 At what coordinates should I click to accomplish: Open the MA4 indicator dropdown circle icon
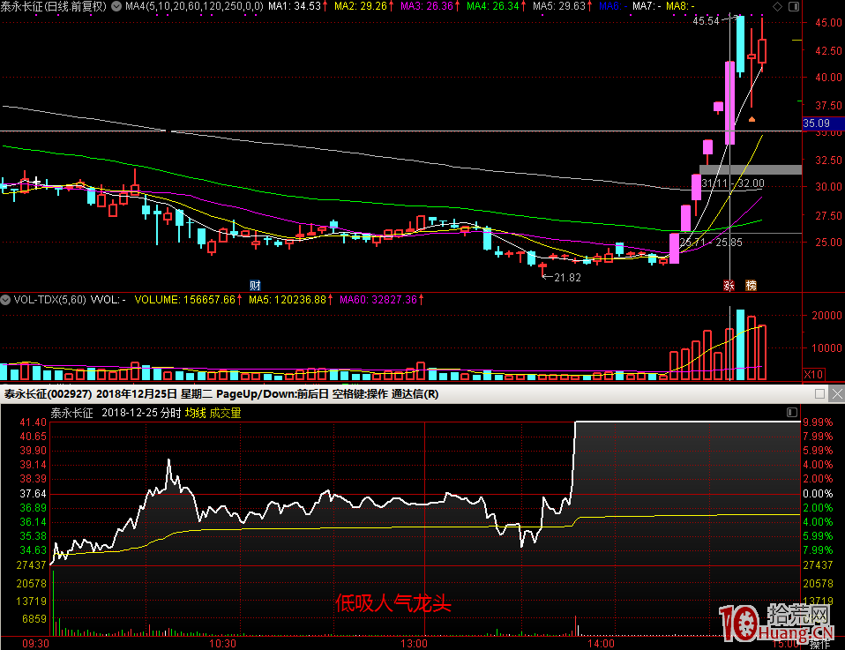pos(116,6)
